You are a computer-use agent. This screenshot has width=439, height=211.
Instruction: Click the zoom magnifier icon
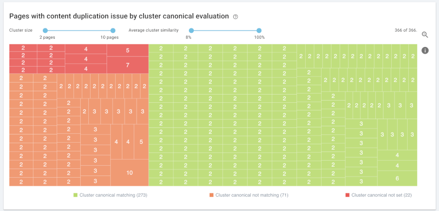tap(425, 35)
